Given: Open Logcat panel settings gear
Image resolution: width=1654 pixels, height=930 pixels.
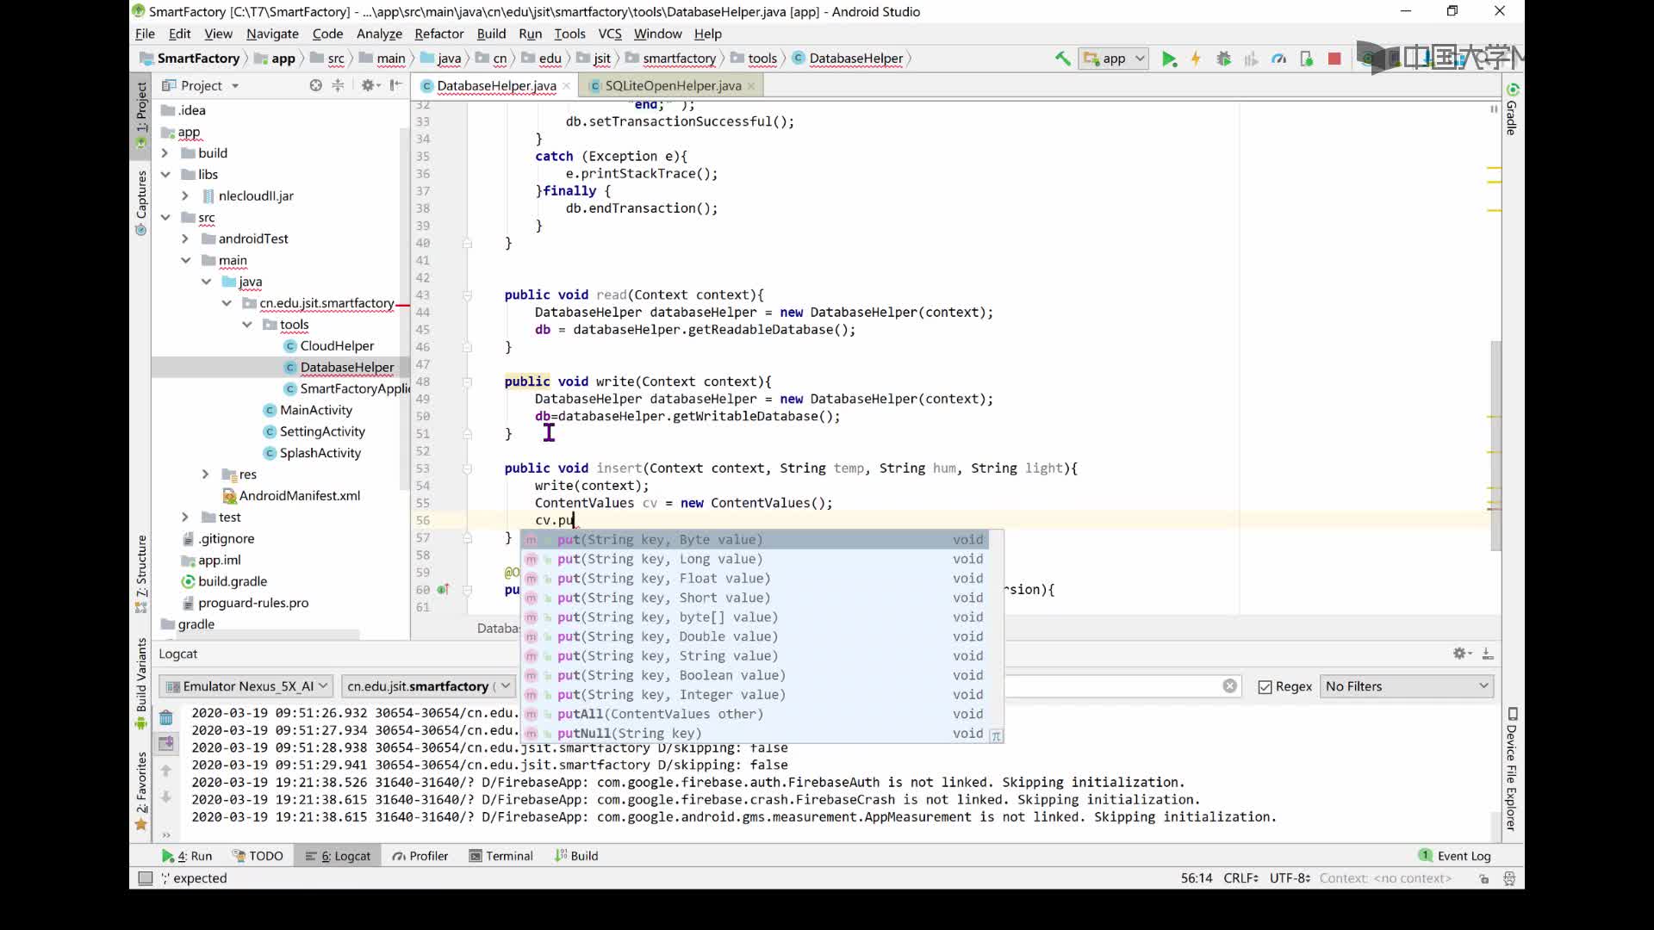Looking at the screenshot, I should pyautogui.click(x=1461, y=654).
